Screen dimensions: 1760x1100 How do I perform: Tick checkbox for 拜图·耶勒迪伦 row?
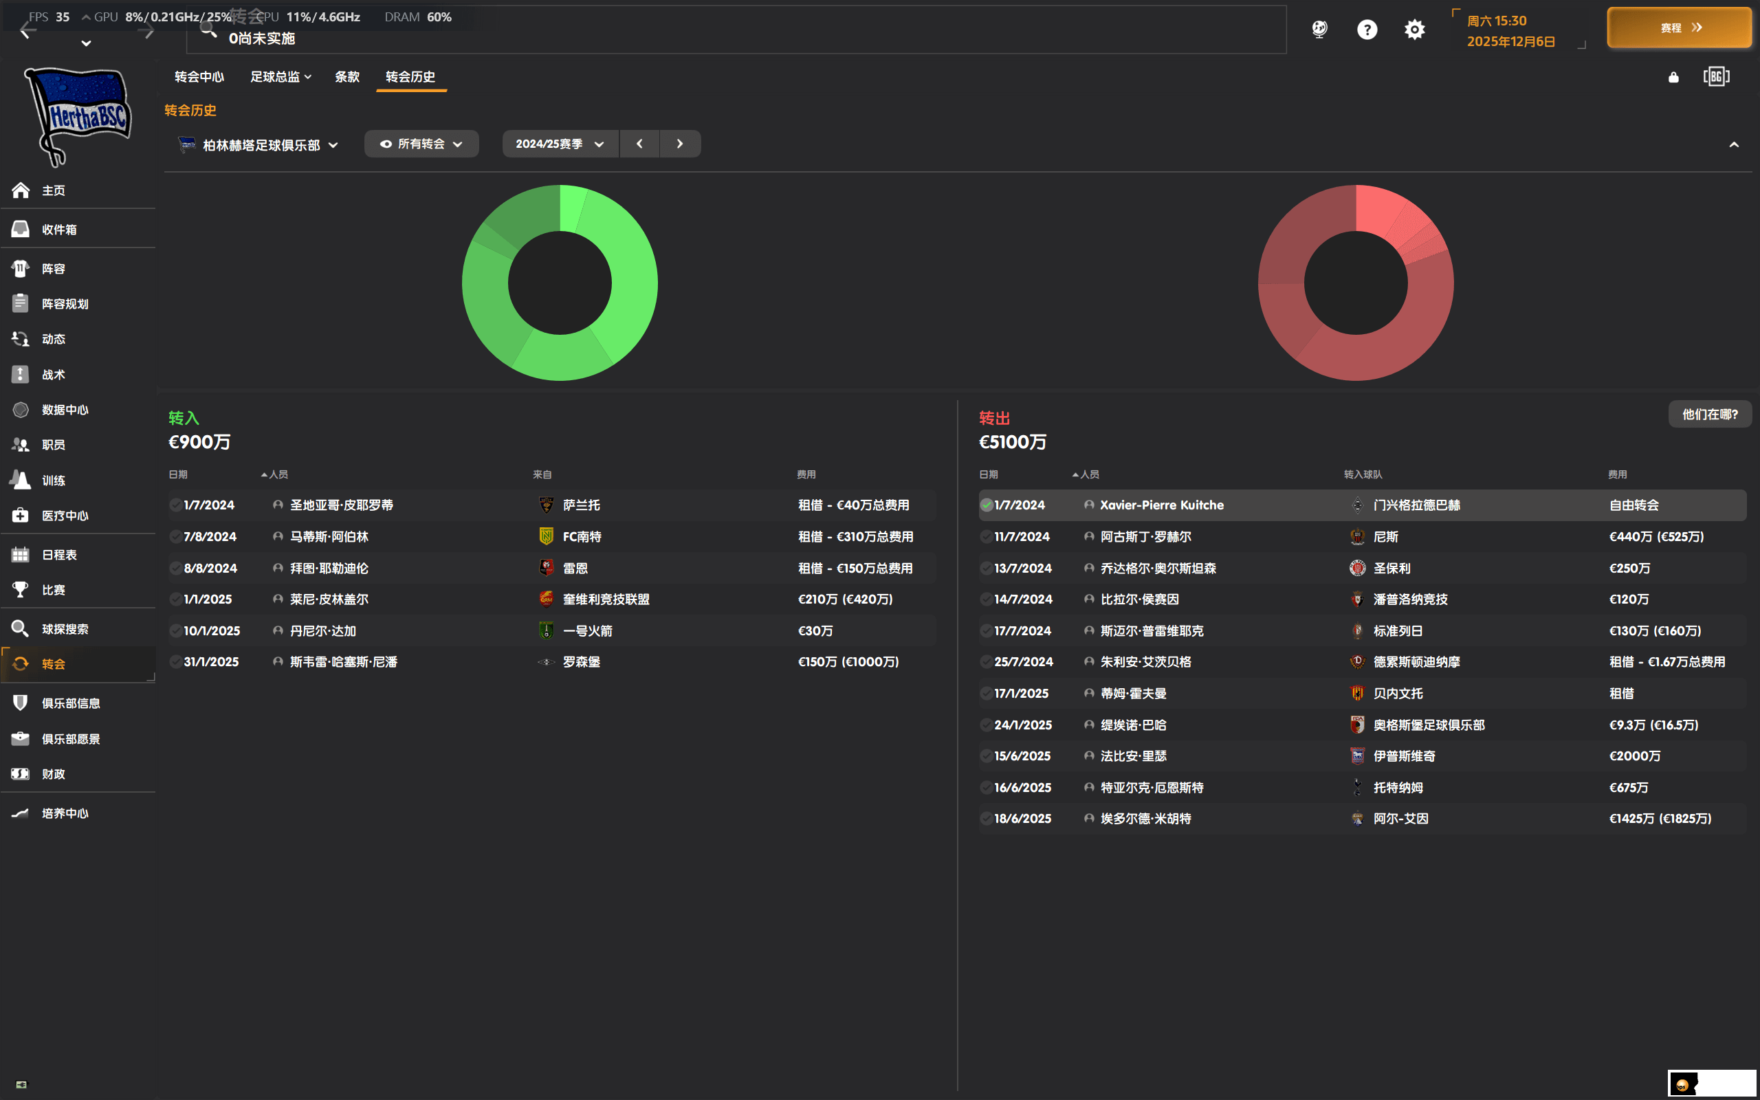tap(175, 568)
